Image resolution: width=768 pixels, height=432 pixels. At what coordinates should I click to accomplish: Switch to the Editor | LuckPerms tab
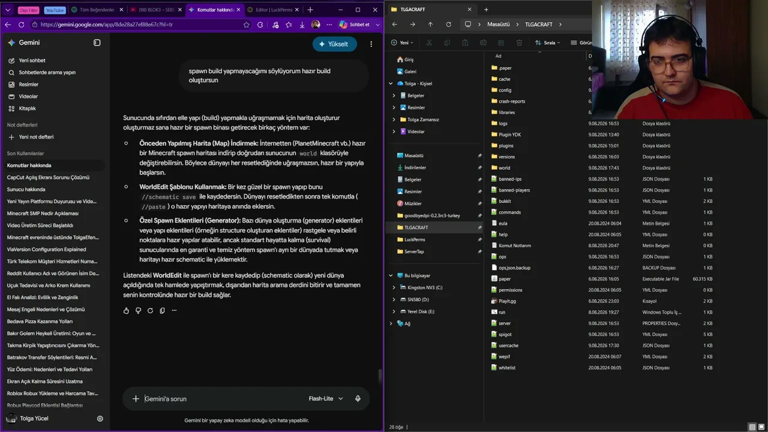273,10
